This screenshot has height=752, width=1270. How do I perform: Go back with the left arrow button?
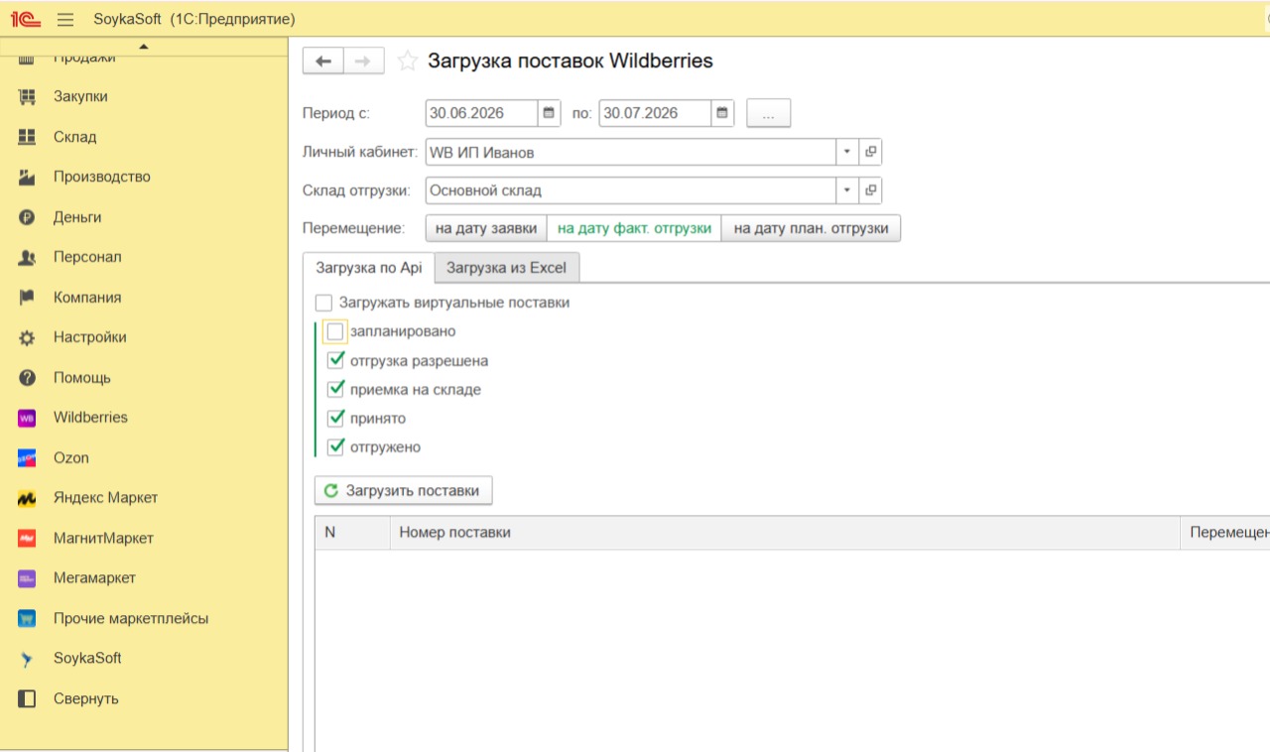click(x=322, y=61)
